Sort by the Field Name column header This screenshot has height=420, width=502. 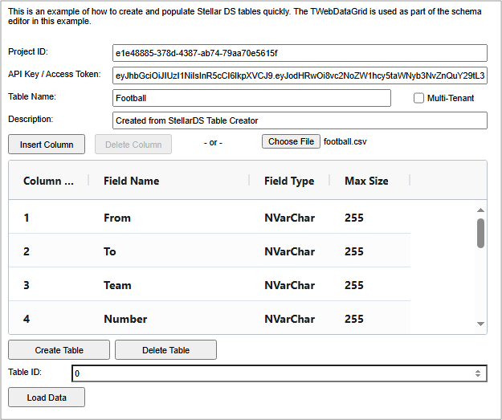pyautogui.click(x=132, y=181)
